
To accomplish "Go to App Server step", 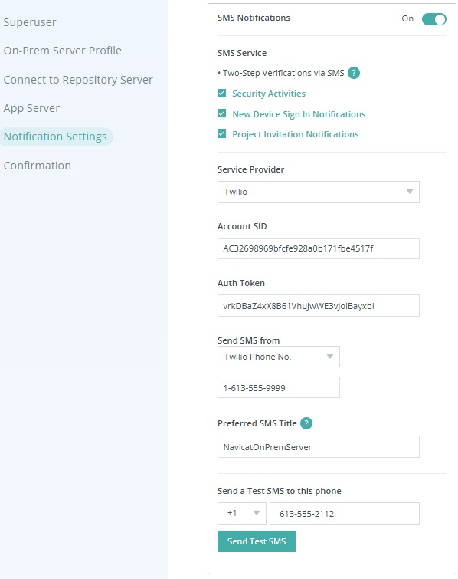I will 31,108.
